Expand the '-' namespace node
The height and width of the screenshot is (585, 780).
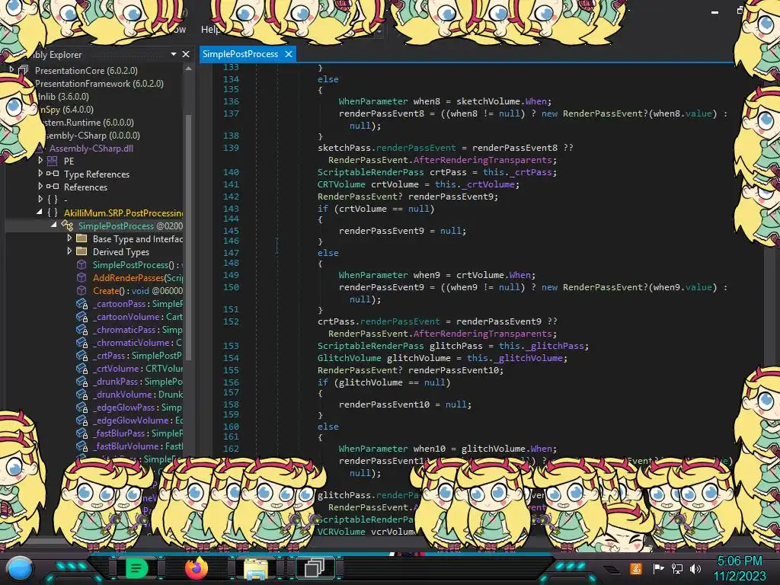click(x=40, y=200)
